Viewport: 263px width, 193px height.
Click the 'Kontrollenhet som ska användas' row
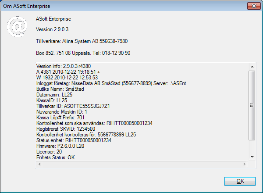point(94,123)
